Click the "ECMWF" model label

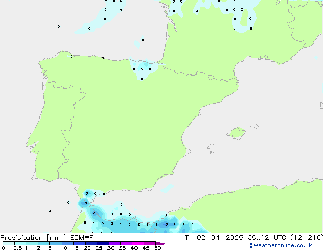82,238
